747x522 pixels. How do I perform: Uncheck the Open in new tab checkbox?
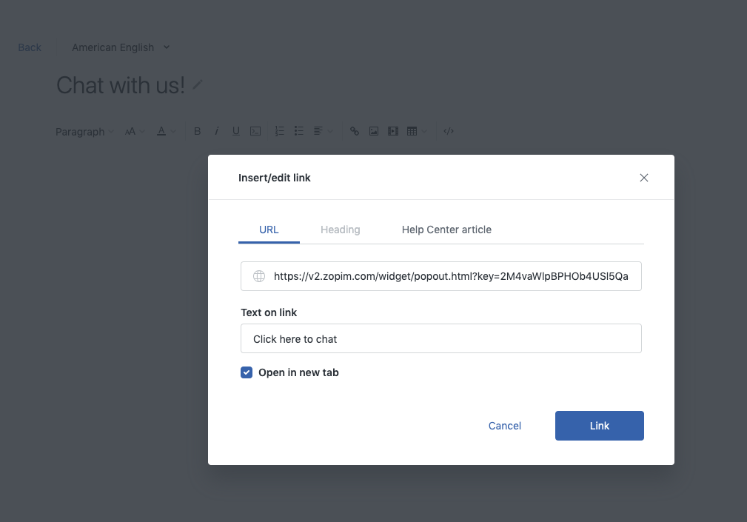[x=247, y=372]
